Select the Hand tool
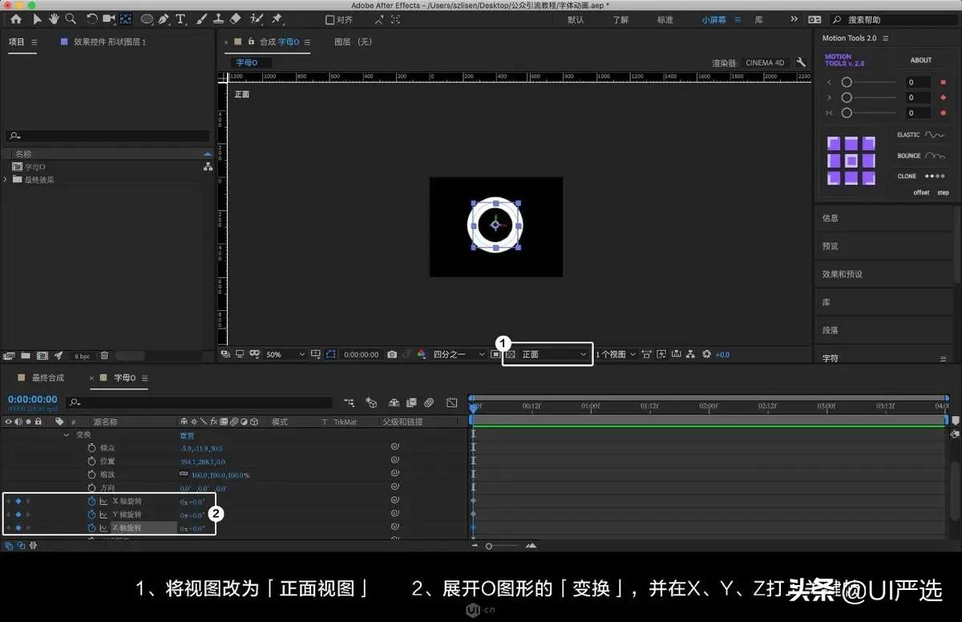The height and width of the screenshot is (622, 962). (54, 18)
